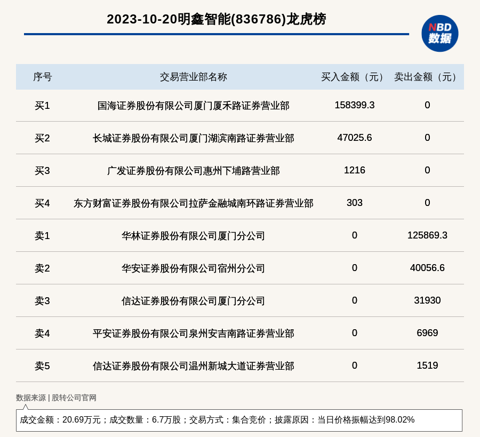Click the sell amount 40056.6
Viewport: 480px width, 437px height.
(427, 268)
